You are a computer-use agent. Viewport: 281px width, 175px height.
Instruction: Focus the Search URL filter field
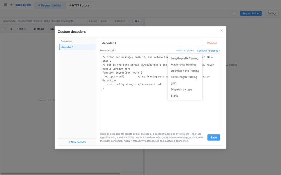point(45,21)
